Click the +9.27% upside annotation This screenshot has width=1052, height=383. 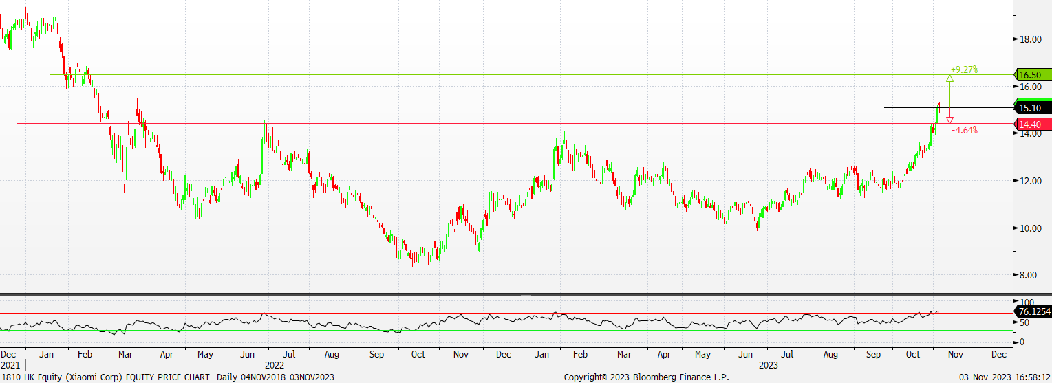click(964, 70)
